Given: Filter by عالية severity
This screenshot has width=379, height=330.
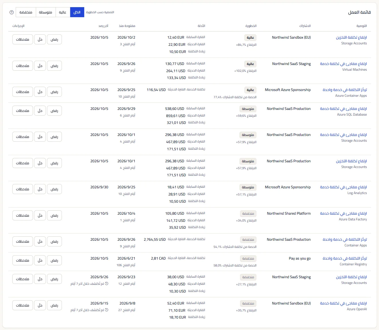Looking at the screenshot, I should point(63,12).
